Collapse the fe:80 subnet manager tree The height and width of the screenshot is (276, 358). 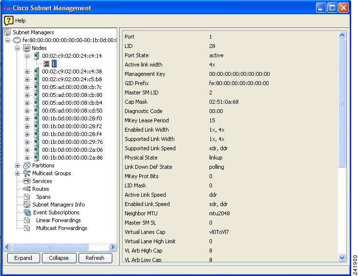[x=7, y=40]
